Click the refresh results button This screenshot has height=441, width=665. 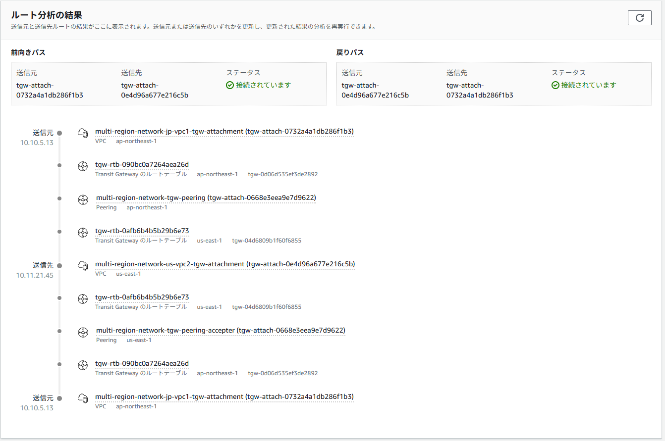pyautogui.click(x=639, y=18)
